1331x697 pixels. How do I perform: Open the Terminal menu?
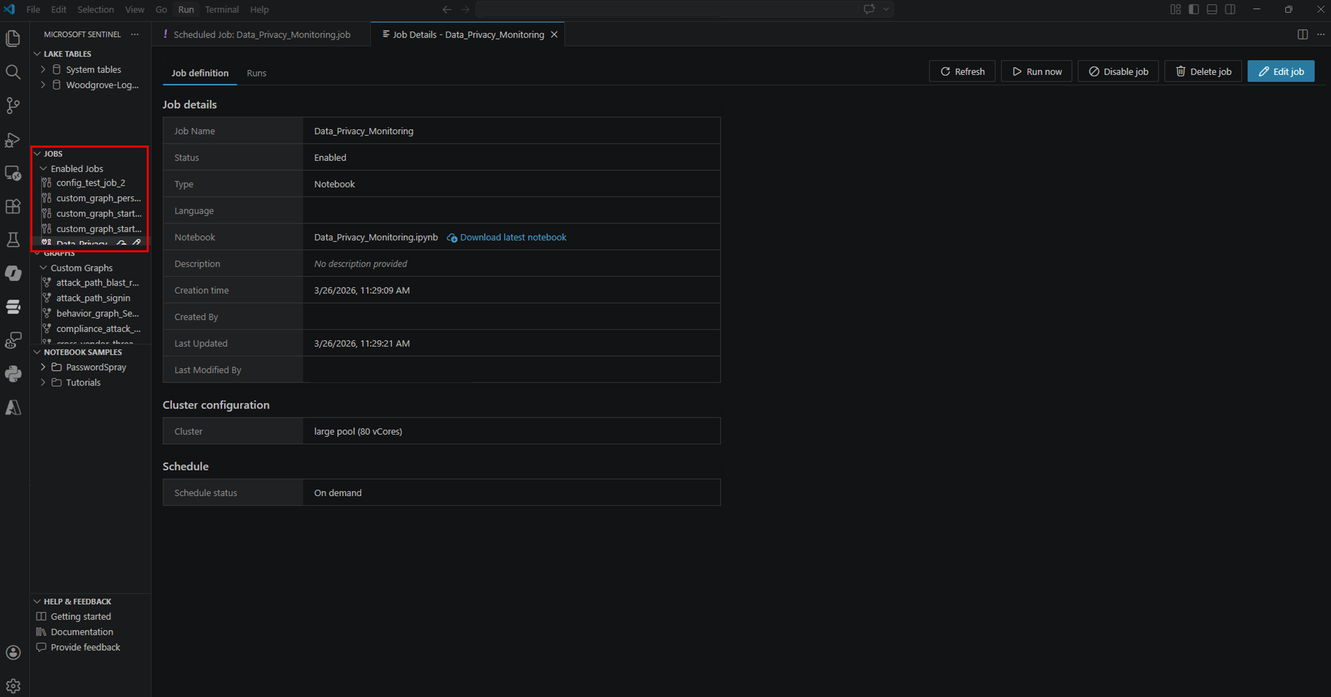tap(222, 10)
